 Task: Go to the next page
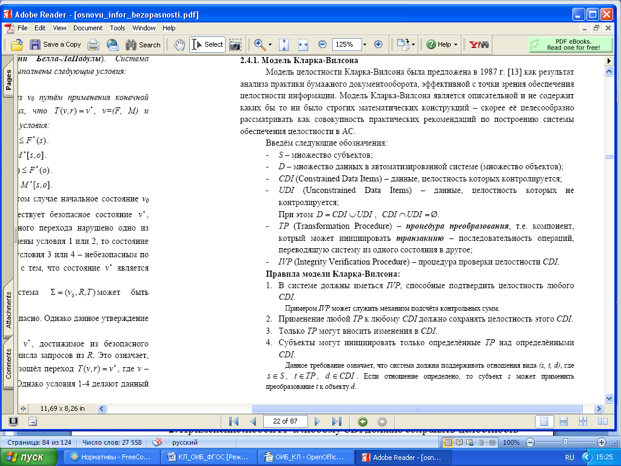coord(317,421)
